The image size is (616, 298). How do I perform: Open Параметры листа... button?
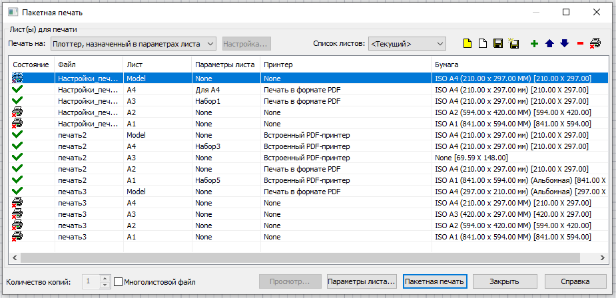pos(362,281)
